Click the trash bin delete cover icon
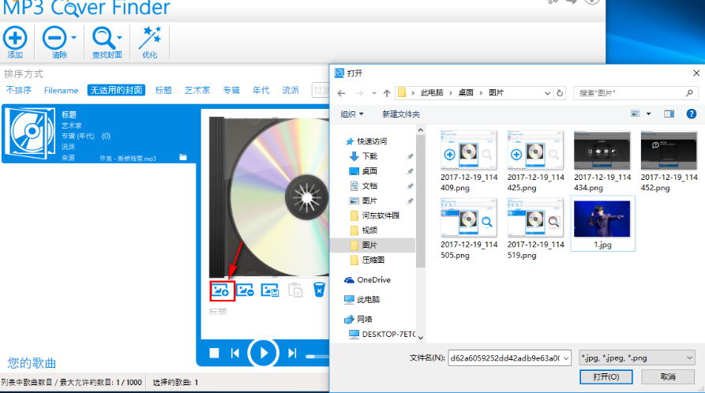The width and height of the screenshot is (705, 393). 319,290
